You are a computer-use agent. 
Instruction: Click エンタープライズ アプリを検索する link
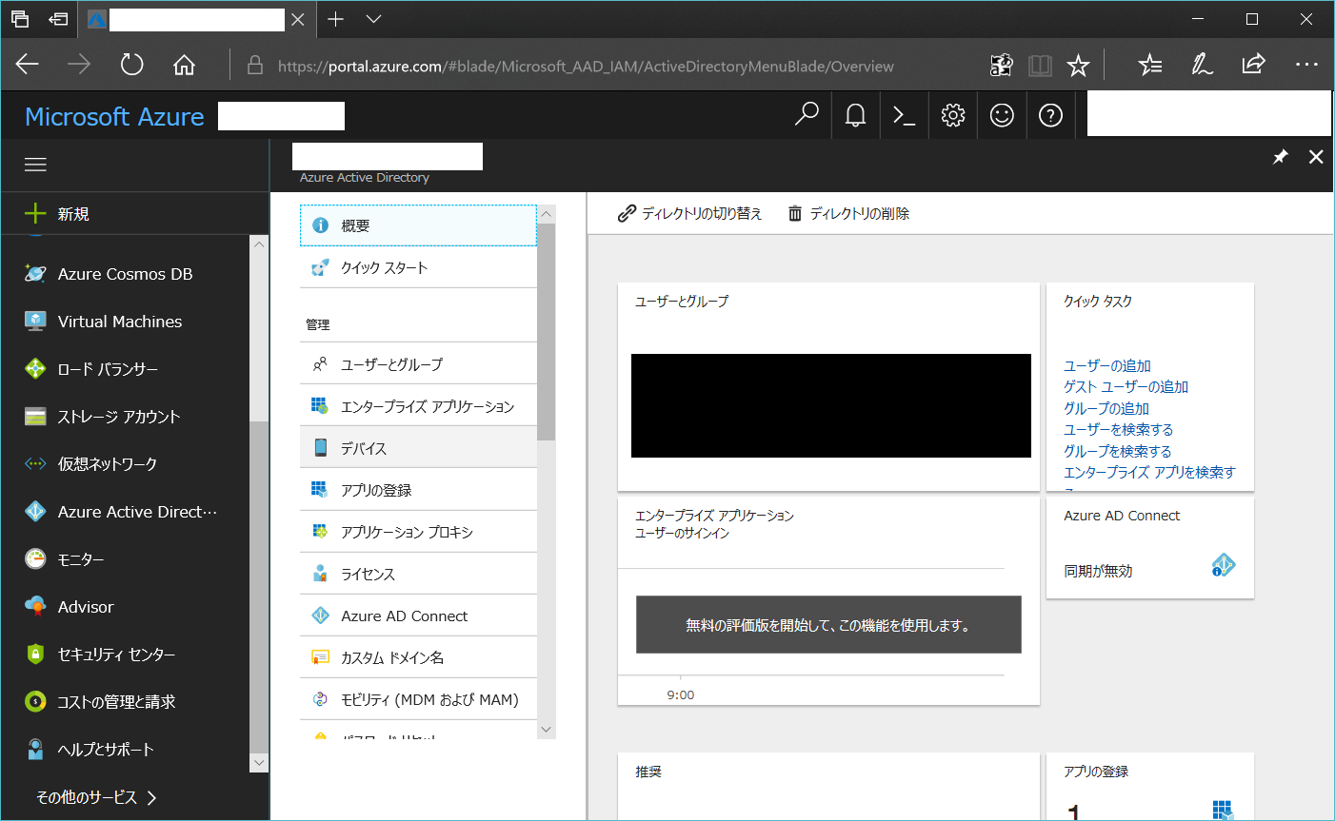pyautogui.click(x=1149, y=472)
